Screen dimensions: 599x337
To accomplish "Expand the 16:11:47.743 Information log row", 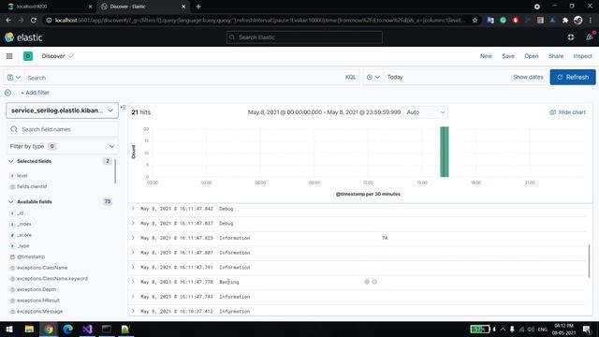I will pyautogui.click(x=133, y=297).
